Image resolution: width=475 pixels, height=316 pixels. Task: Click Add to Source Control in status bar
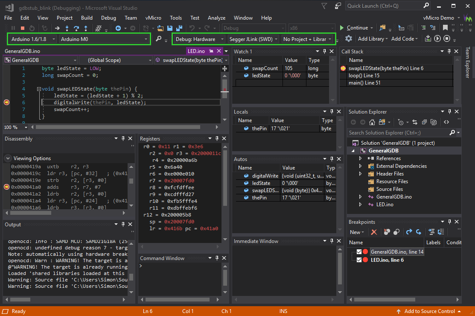point(429,311)
